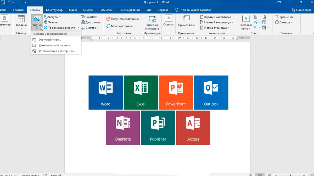The height and width of the screenshot is (176, 314).
Task: Click the Рисунки picture icon
Action: [37, 19]
